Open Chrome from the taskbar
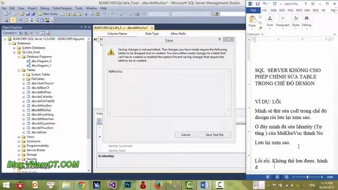 [x=81, y=185]
